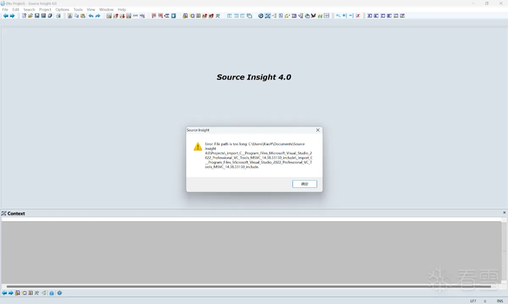Open Context window options via gear icon
Viewport: 508px width, 304px height.
(x=60, y=293)
